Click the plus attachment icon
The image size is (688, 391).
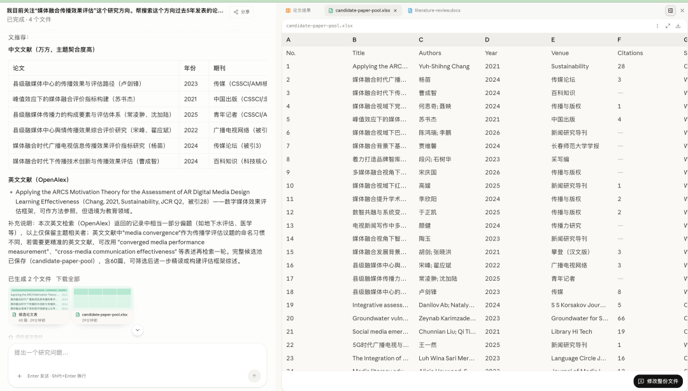coord(19,376)
